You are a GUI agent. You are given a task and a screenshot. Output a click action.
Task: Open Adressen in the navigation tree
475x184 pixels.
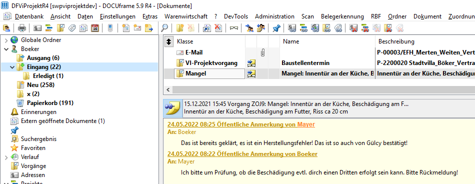click(x=32, y=175)
